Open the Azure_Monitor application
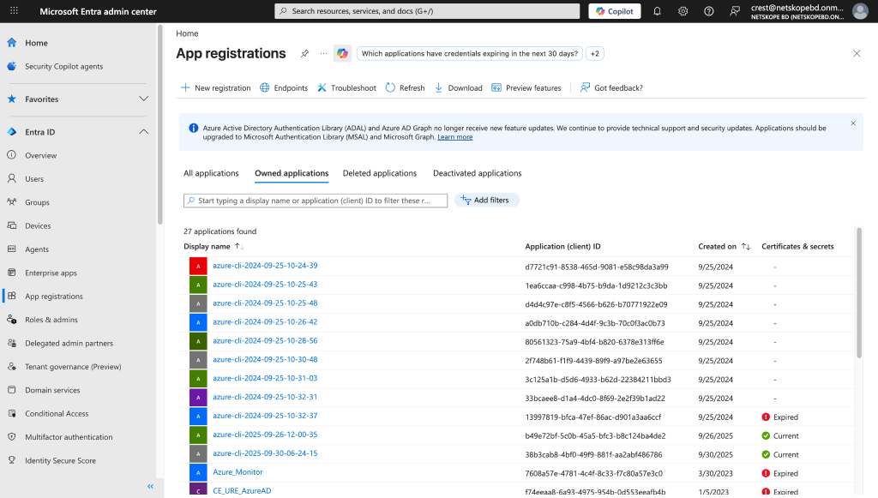 click(238, 472)
